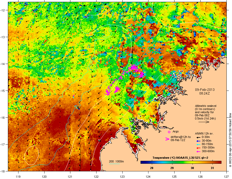The width and height of the screenshot is (232, 179).
Task: Click the longitude axis label 120
Action: (44, 176)
